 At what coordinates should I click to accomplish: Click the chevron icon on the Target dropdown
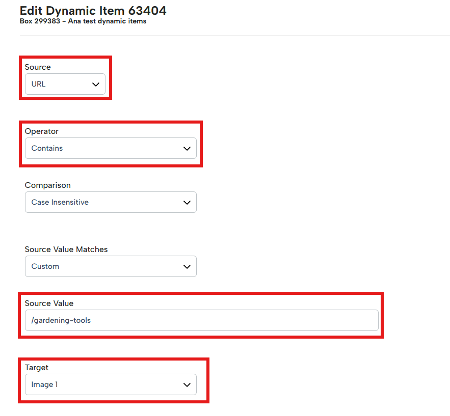[x=187, y=384]
